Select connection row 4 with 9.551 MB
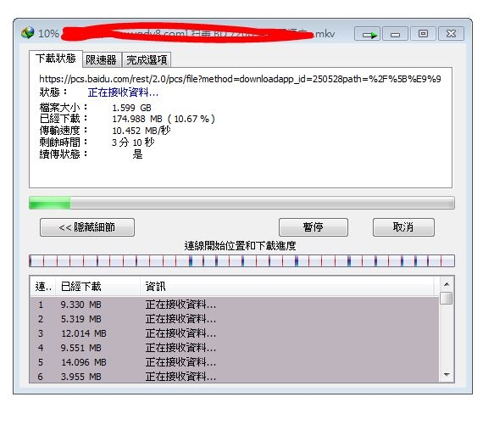The image size is (494, 425). click(235, 348)
